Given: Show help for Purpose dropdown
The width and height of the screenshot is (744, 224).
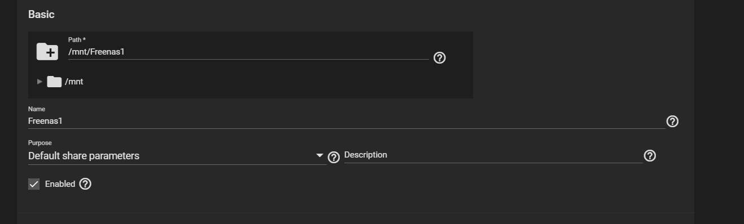Looking at the screenshot, I should coord(334,157).
